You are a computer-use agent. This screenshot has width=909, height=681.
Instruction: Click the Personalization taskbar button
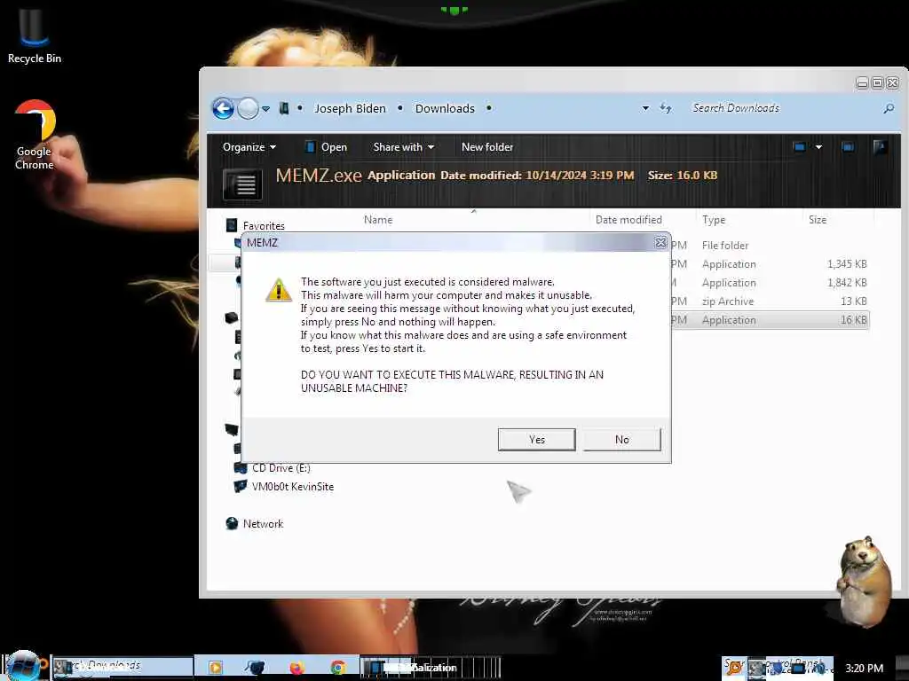431,667
